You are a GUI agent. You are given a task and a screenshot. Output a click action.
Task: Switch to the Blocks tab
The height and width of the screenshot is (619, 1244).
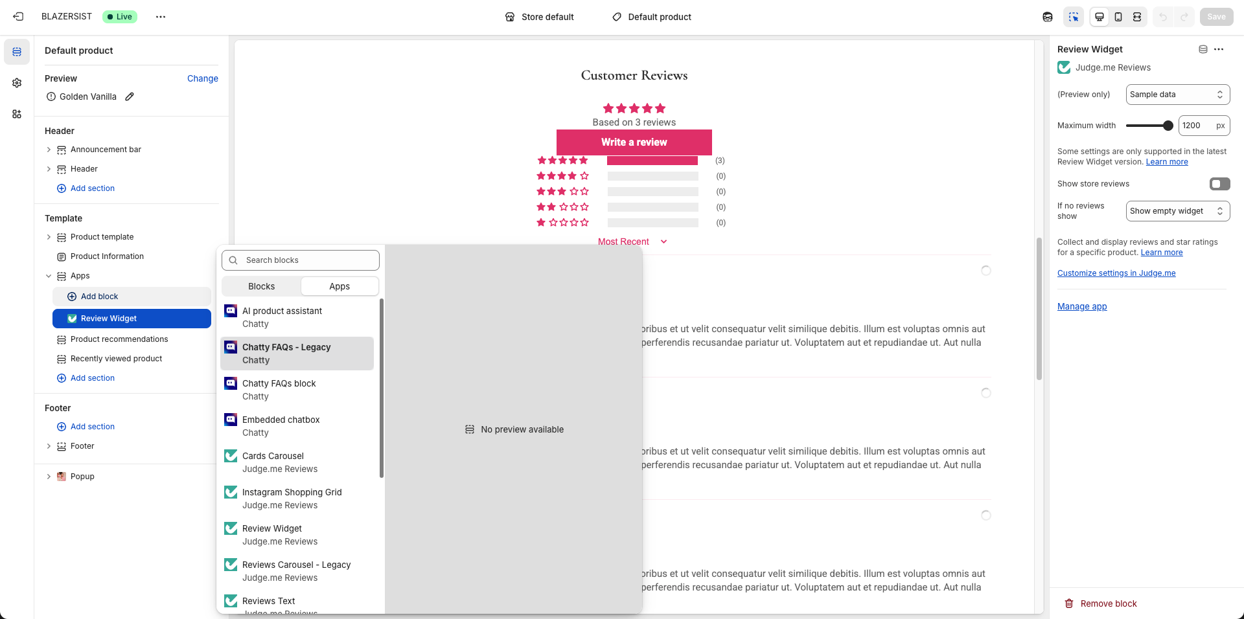(x=261, y=286)
